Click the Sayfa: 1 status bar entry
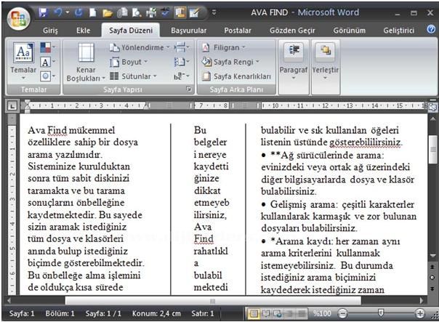Image resolution: width=439 pixels, height=322 pixels. tap(22, 313)
